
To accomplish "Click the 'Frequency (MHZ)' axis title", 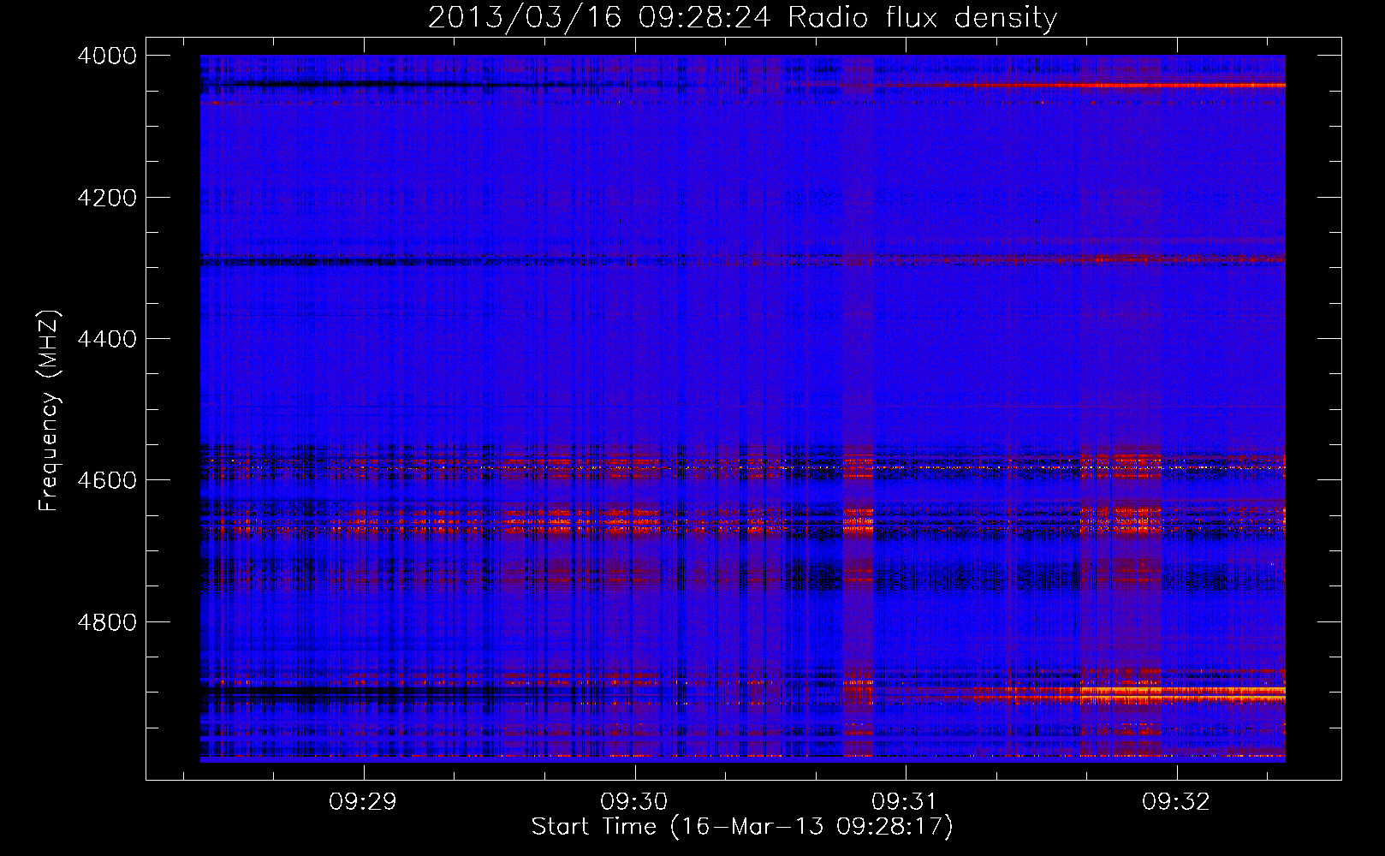I will 50,411.
